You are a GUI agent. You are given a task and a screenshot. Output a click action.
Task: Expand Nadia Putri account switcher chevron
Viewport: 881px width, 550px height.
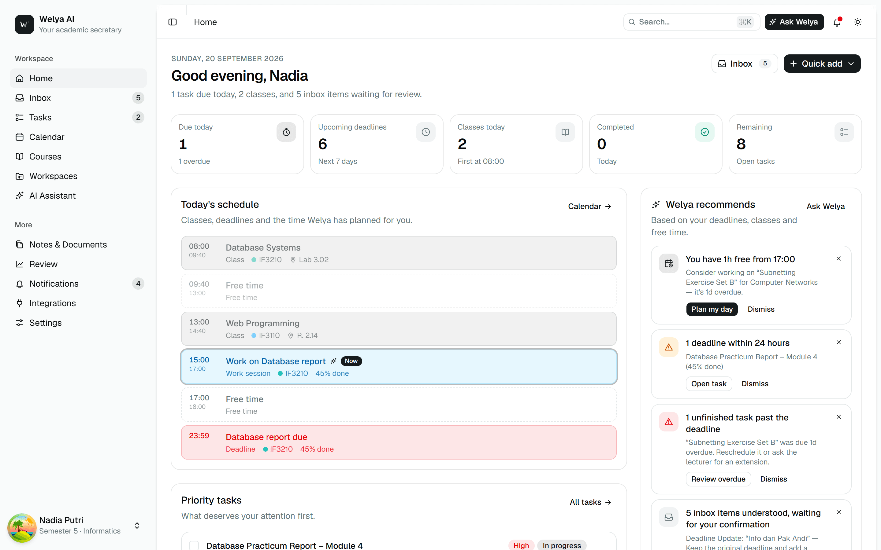coord(137,526)
